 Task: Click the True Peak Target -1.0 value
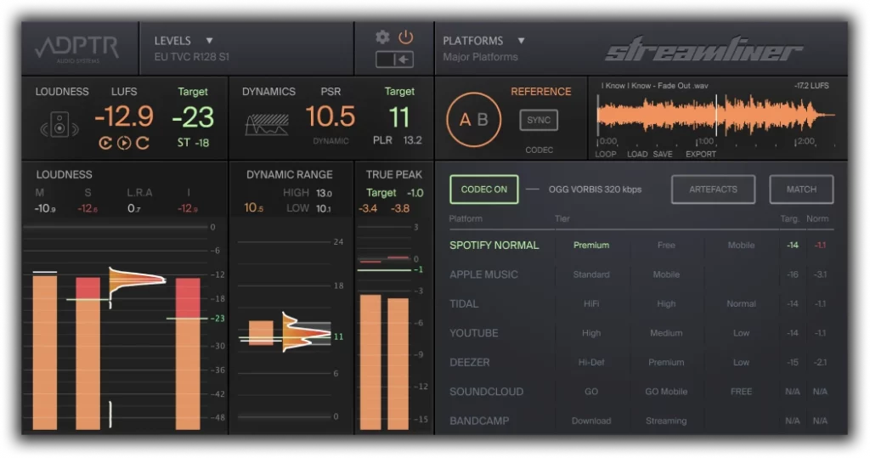click(415, 193)
